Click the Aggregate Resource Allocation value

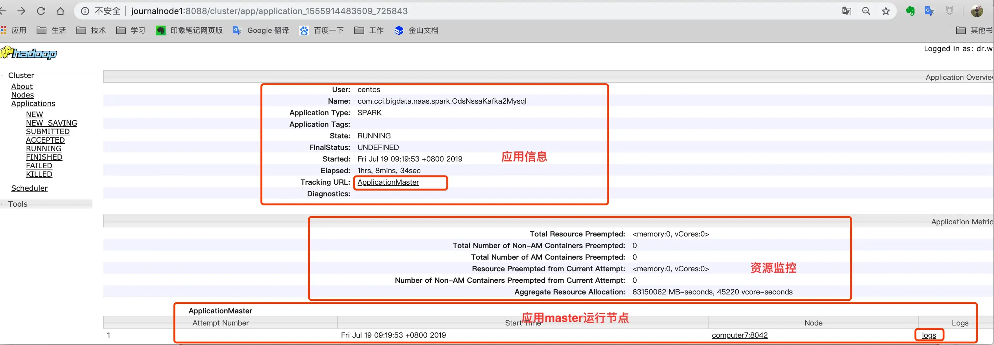pos(712,292)
